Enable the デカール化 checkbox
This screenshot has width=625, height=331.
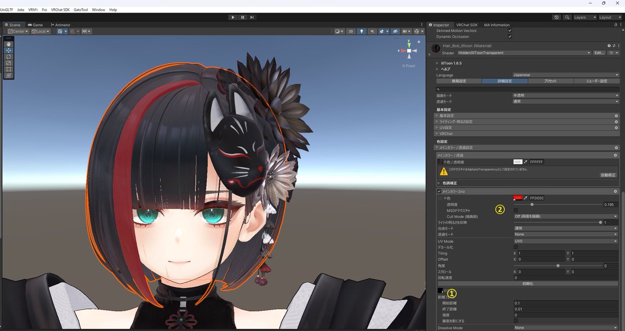[x=516, y=247]
